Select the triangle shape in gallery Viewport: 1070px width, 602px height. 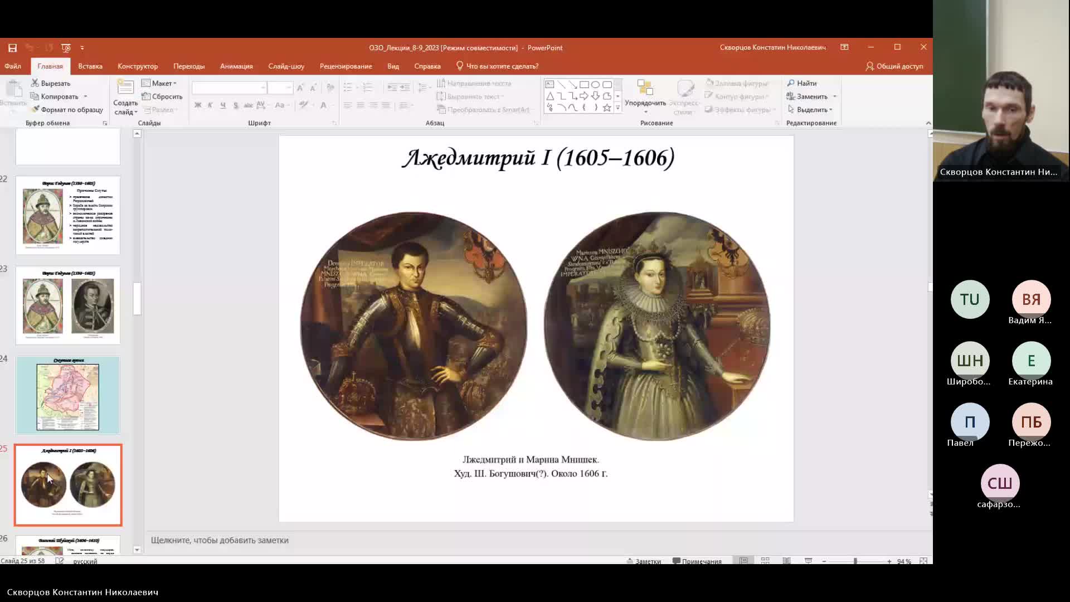pos(549,96)
